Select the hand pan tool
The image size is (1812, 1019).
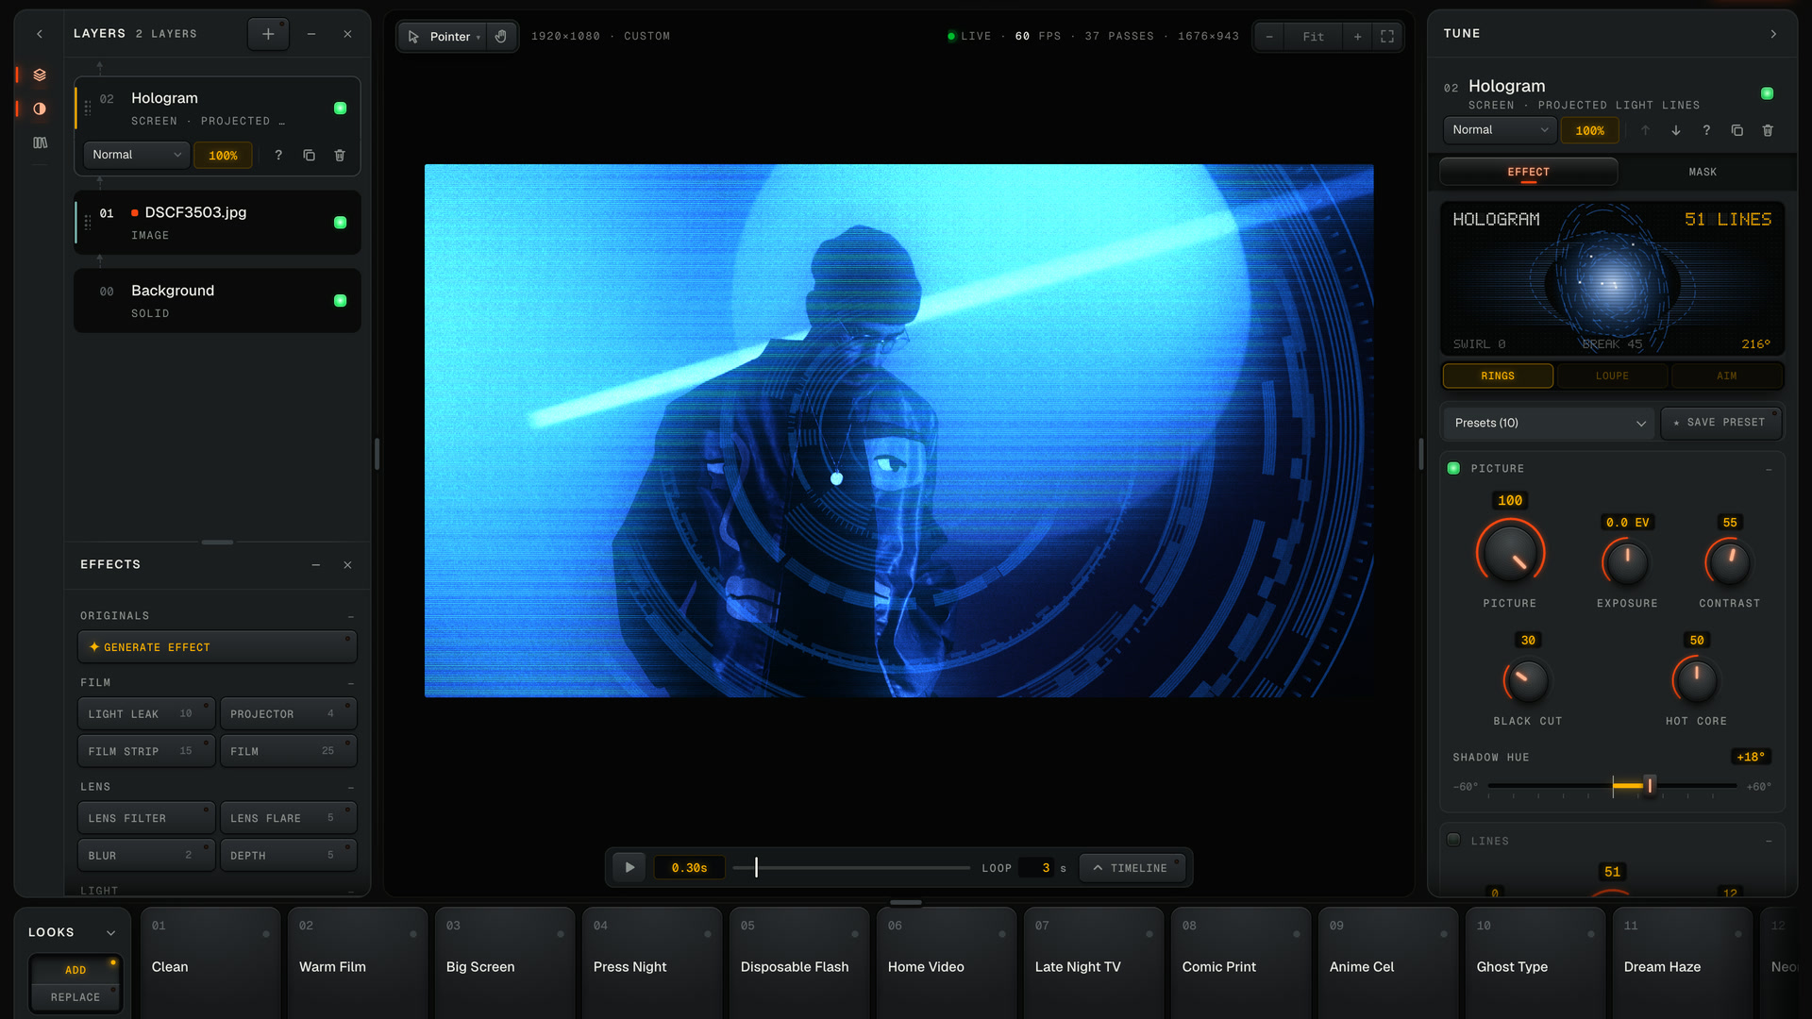pyautogui.click(x=501, y=36)
